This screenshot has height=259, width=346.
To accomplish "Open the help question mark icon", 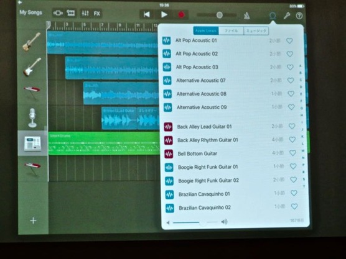I will [x=299, y=16].
